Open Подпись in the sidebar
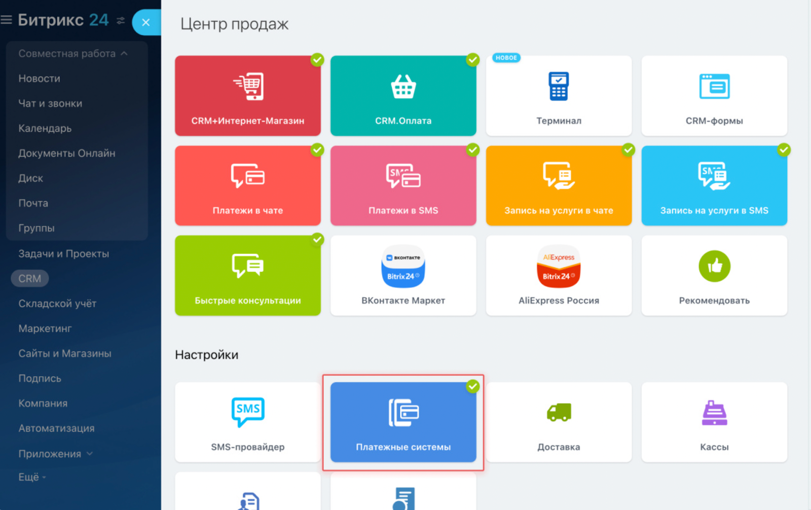Screen dimensions: 811x510 [40, 378]
